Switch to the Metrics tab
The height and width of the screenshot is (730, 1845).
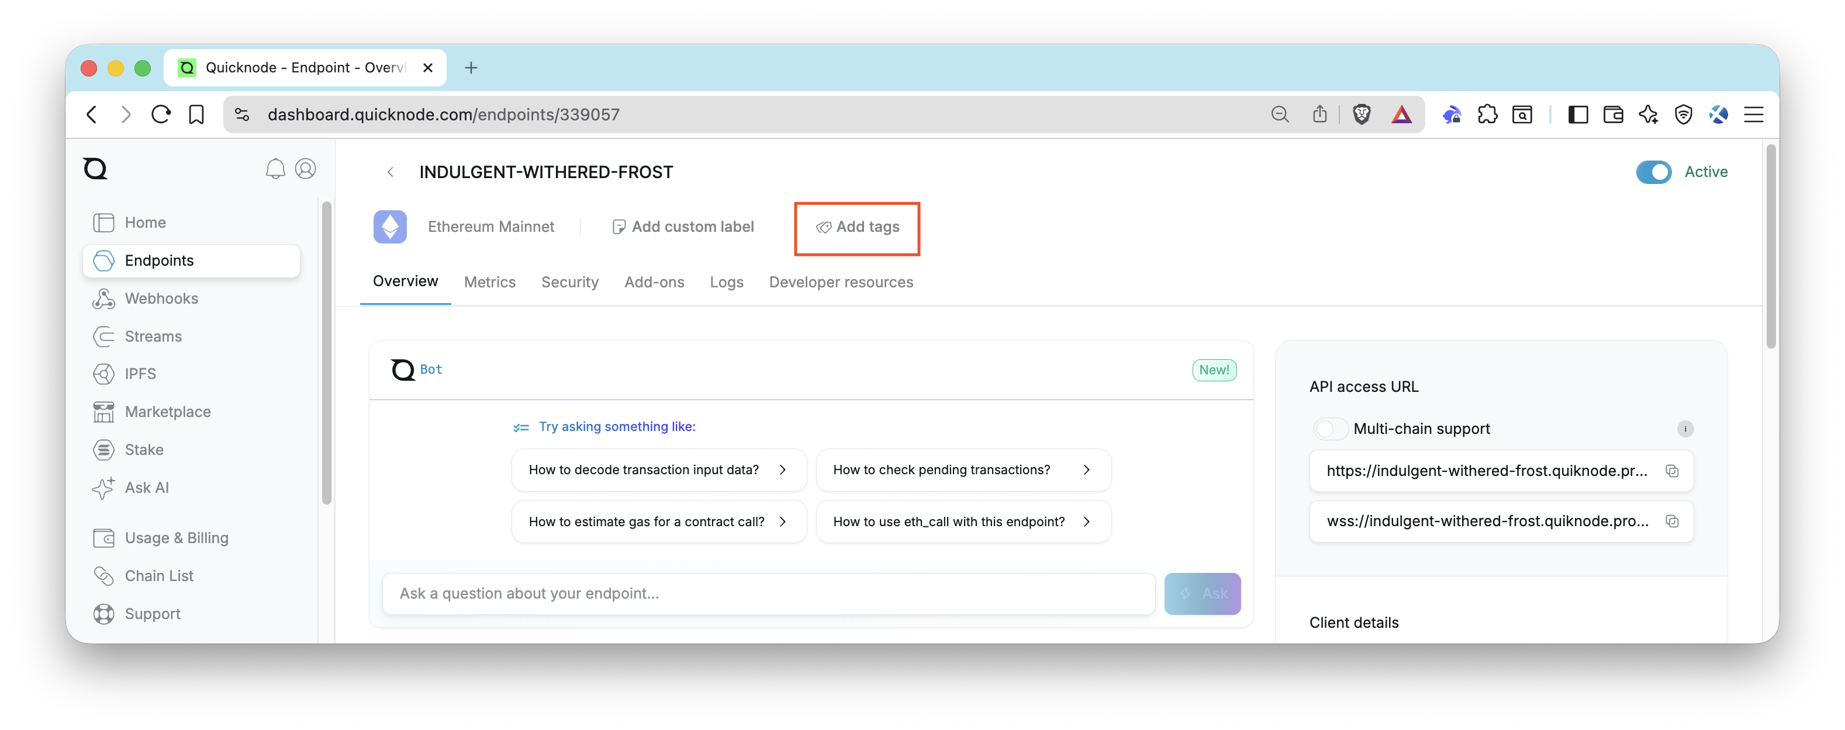pyautogui.click(x=489, y=282)
